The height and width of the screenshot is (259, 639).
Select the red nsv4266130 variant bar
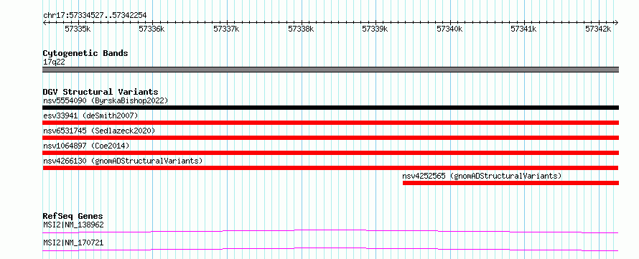coord(330,168)
